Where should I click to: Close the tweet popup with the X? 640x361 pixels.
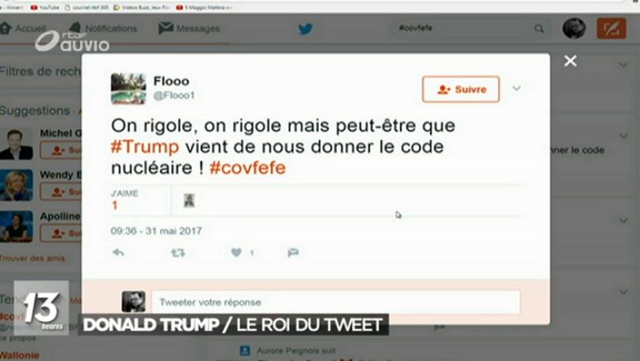[x=570, y=61]
